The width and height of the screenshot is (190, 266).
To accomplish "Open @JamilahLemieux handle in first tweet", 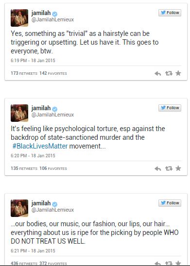I will [52, 20].
